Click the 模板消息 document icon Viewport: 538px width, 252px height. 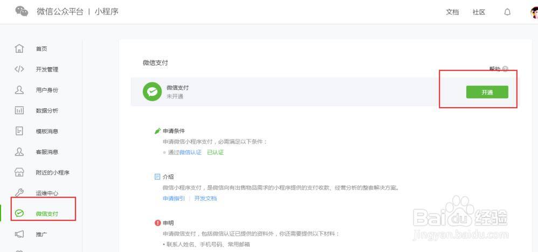19,131
